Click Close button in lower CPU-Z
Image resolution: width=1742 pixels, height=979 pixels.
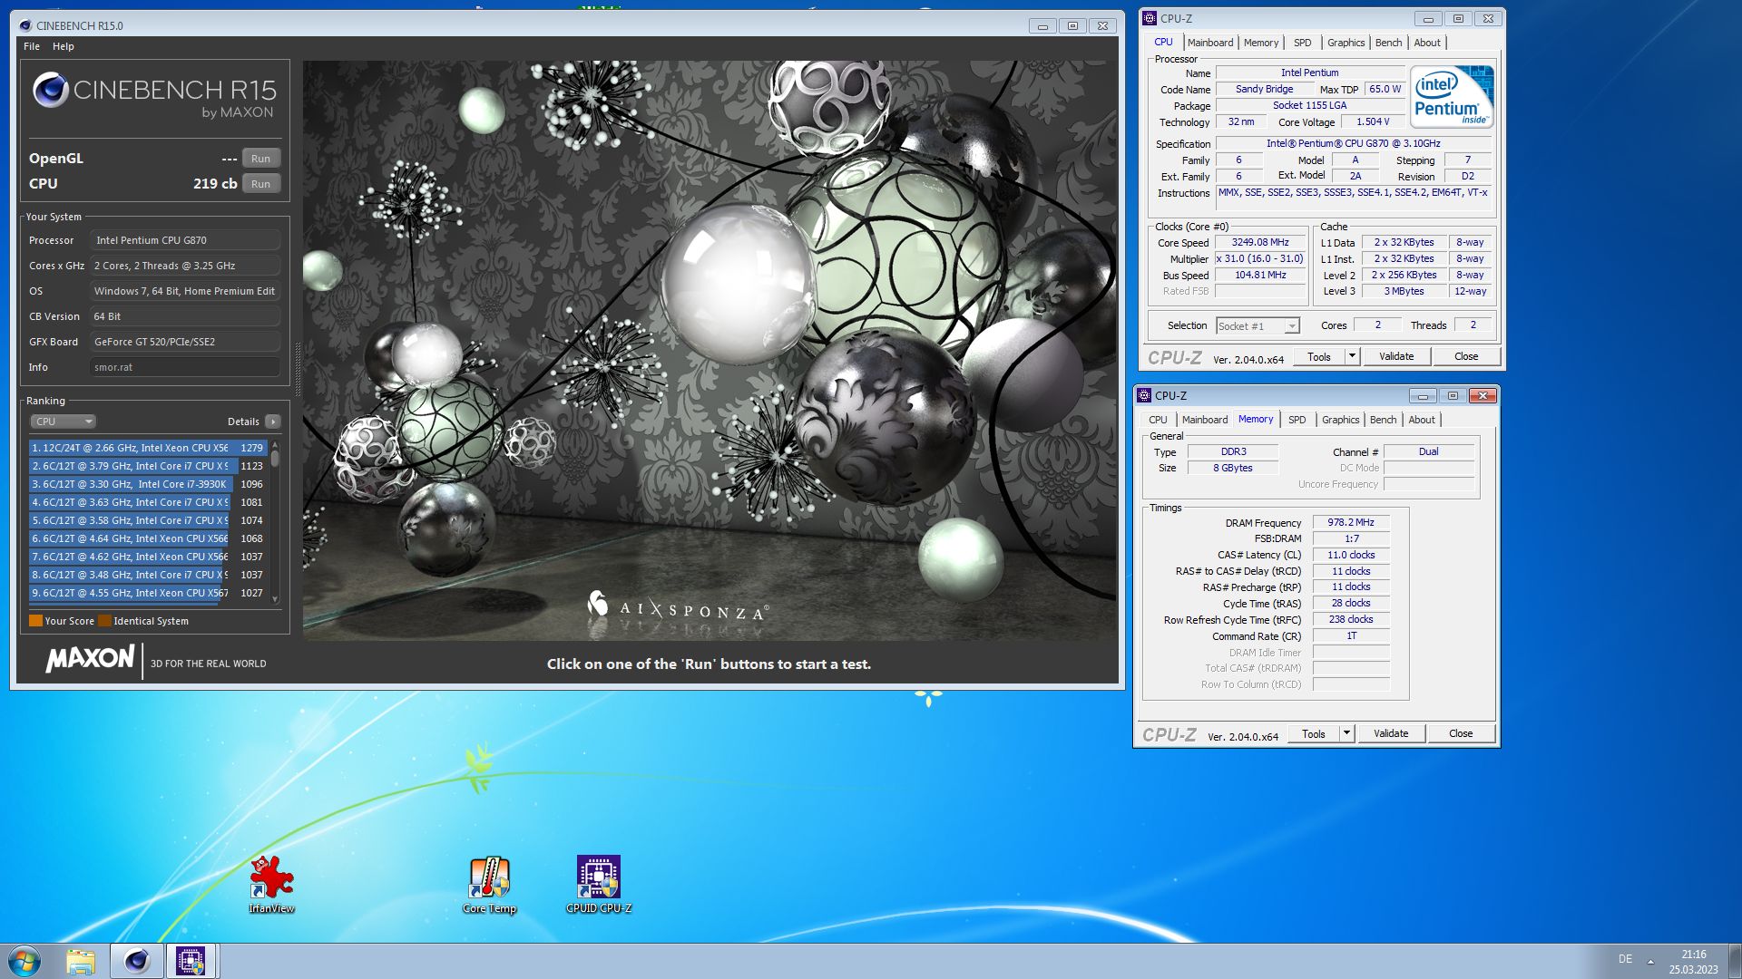click(x=1461, y=733)
